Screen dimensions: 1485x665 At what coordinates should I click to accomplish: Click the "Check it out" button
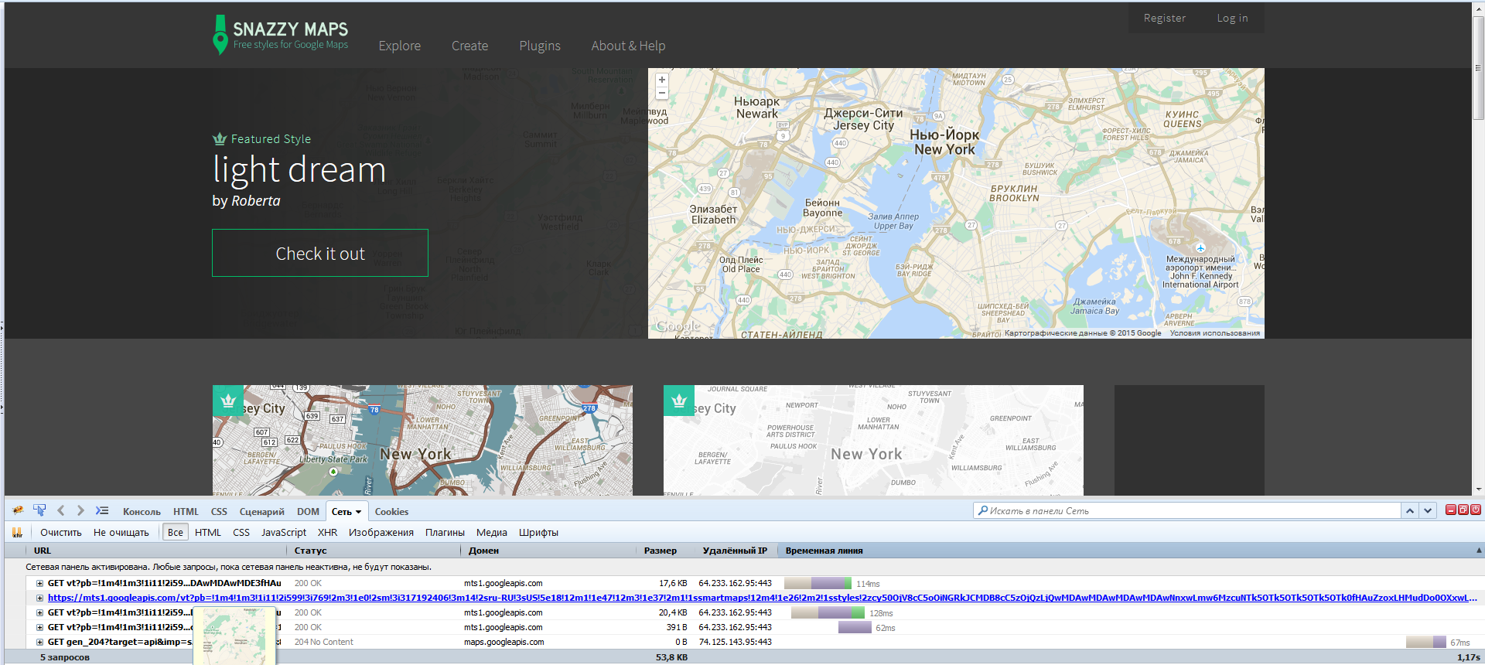(x=320, y=253)
